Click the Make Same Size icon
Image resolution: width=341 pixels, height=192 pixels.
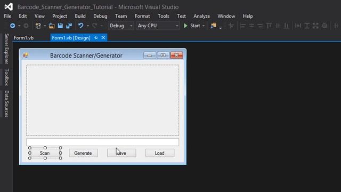click(315, 26)
